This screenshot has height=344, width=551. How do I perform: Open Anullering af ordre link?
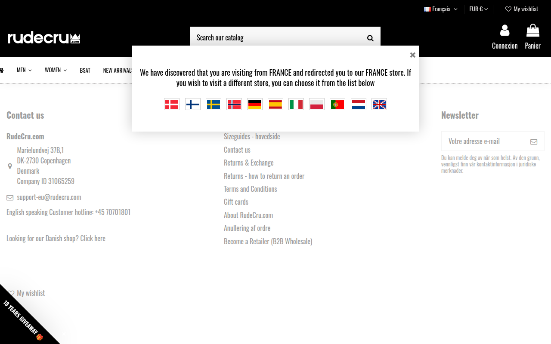247,228
